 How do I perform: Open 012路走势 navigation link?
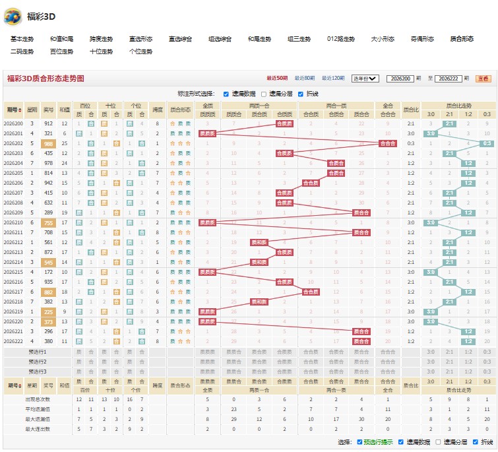pyautogui.click(x=341, y=39)
